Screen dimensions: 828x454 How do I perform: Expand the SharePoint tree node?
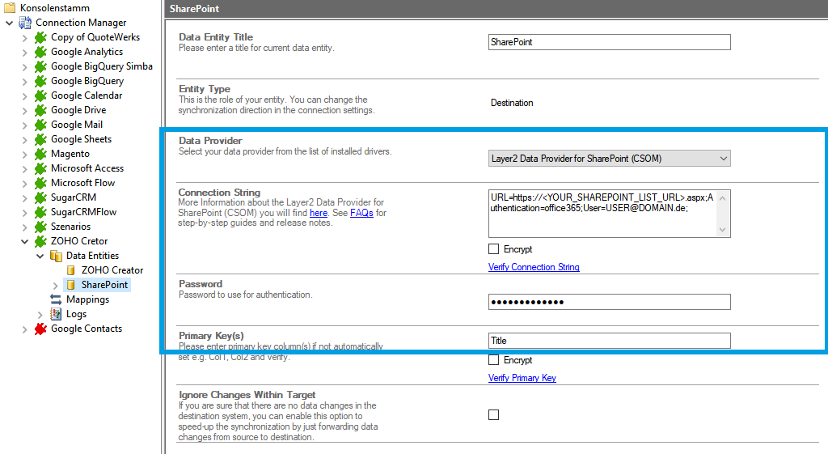tap(55, 285)
